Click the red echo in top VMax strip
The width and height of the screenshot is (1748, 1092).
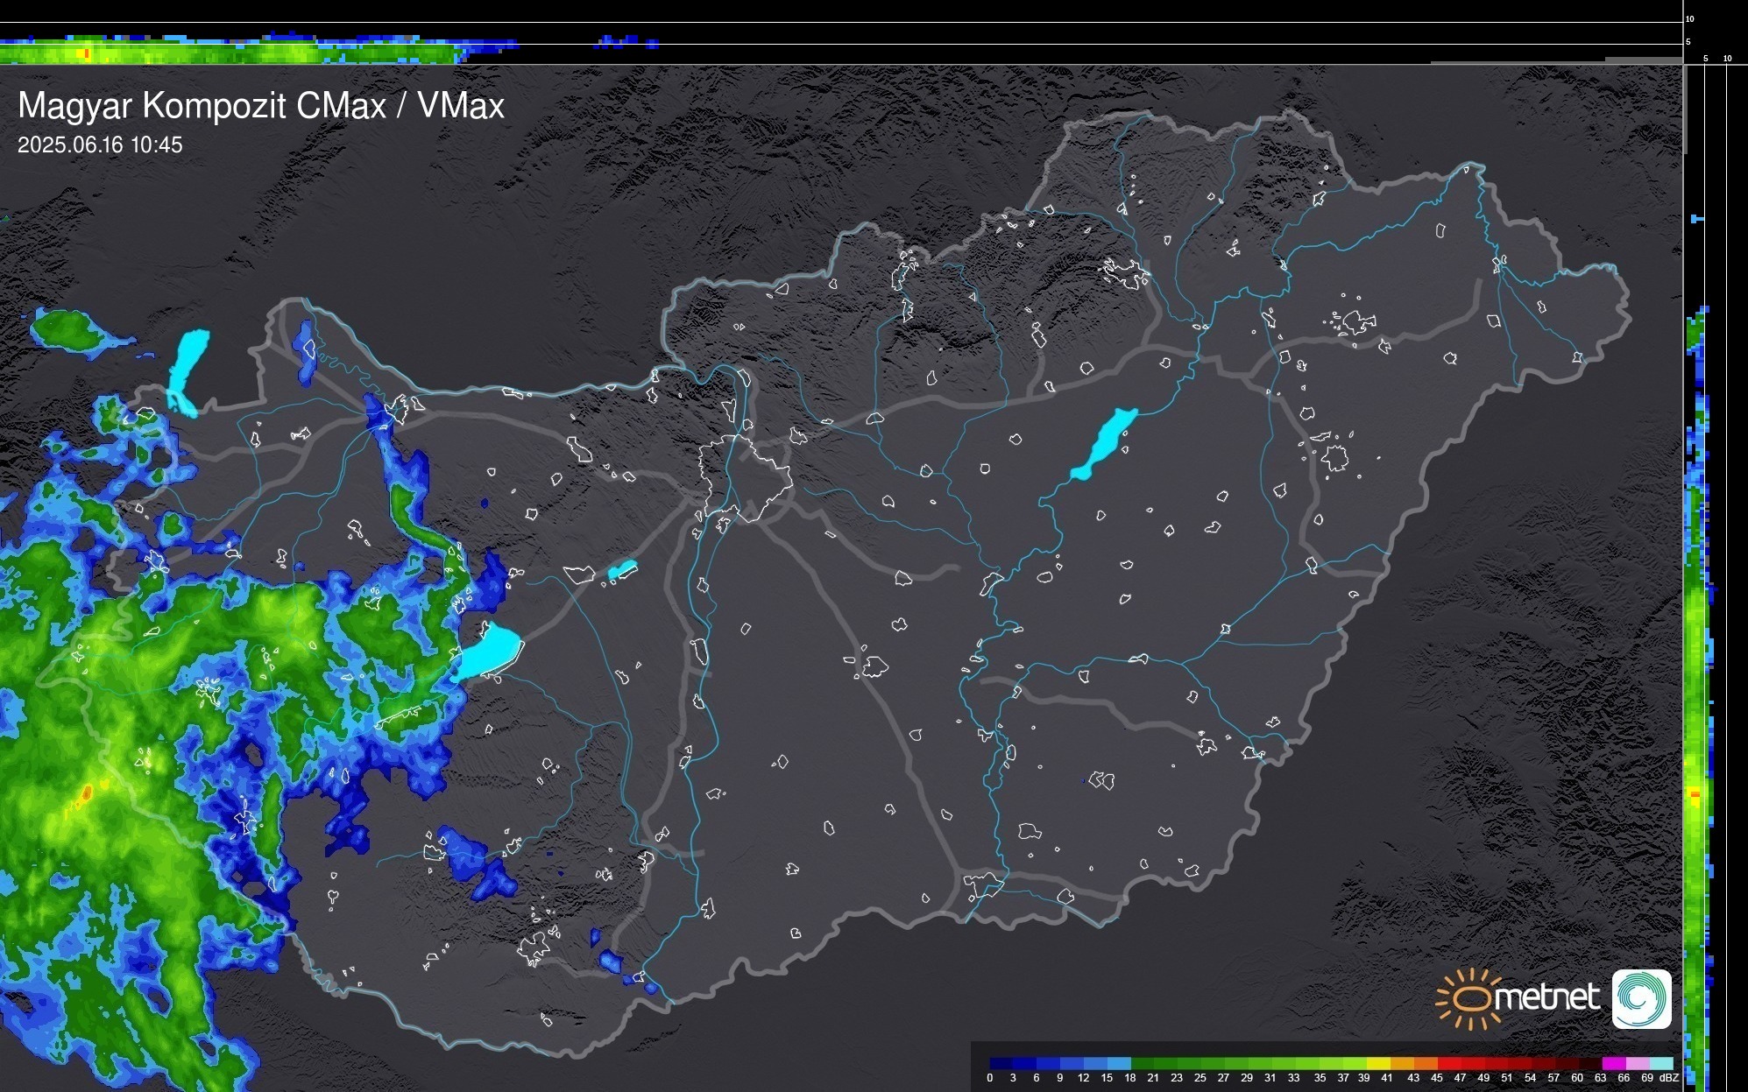[86, 54]
